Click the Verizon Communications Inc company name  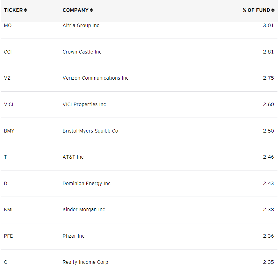pyautogui.click(x=96, y=78)
